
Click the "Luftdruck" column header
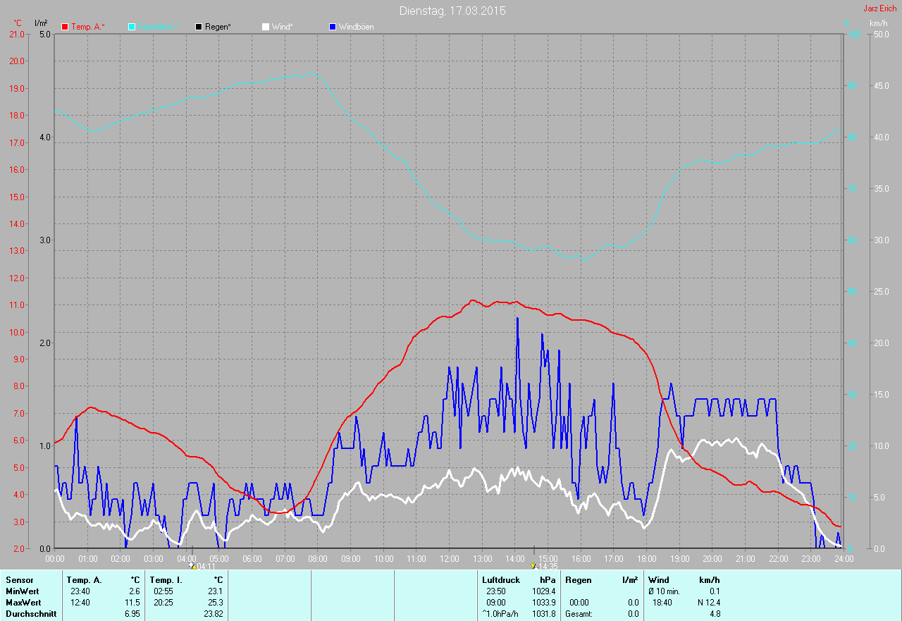coord(501,580)
